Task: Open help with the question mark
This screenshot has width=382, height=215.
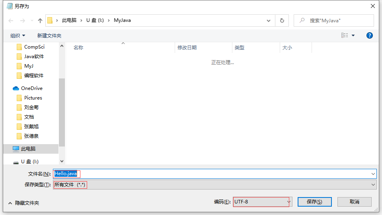Action: click(369, 35)
